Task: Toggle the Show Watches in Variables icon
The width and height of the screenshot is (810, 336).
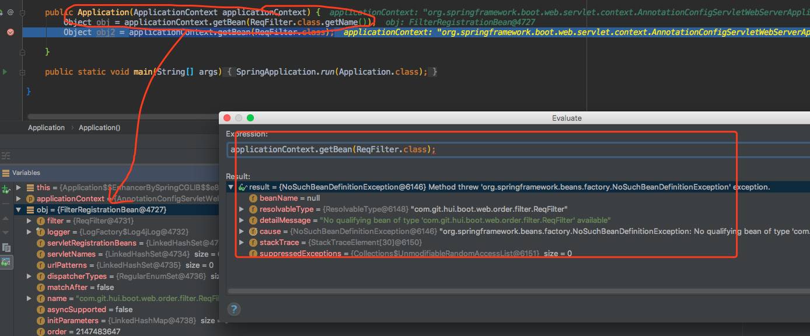Action: tap(6, 262)
